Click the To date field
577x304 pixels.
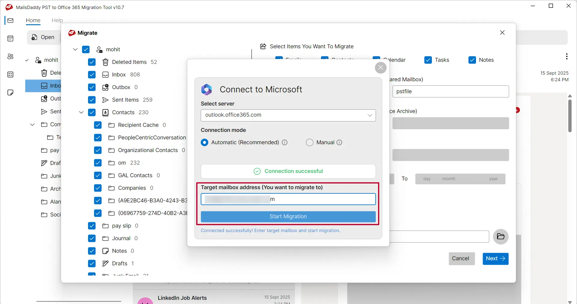(x=460, y=179)
